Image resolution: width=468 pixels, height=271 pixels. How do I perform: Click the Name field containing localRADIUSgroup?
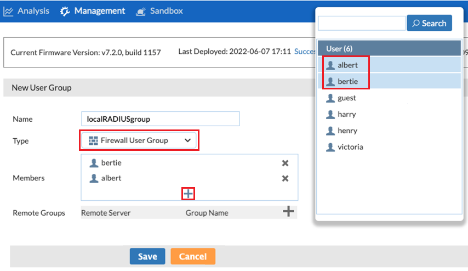[x=159, y=118]
